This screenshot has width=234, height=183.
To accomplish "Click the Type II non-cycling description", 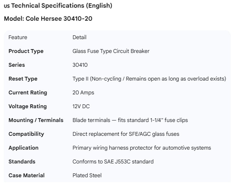I will (149, 79).
